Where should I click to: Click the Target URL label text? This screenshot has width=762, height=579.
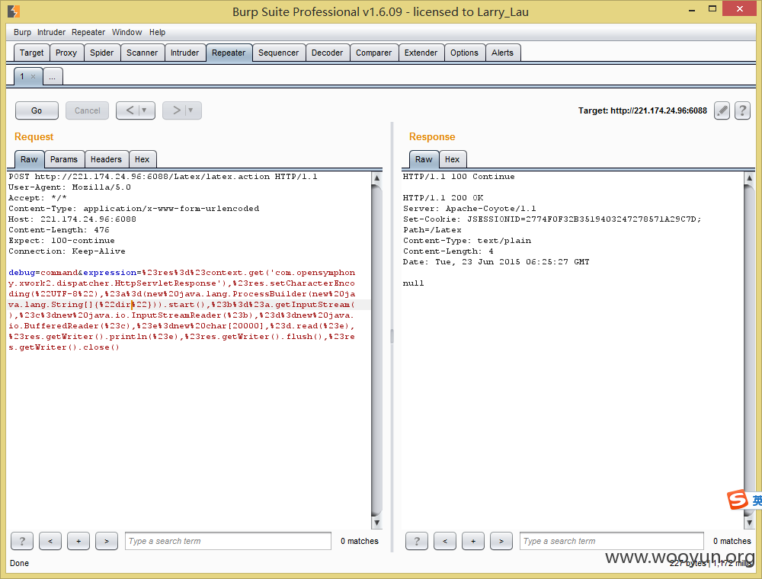pyautogui.click(x=642, y=110)
